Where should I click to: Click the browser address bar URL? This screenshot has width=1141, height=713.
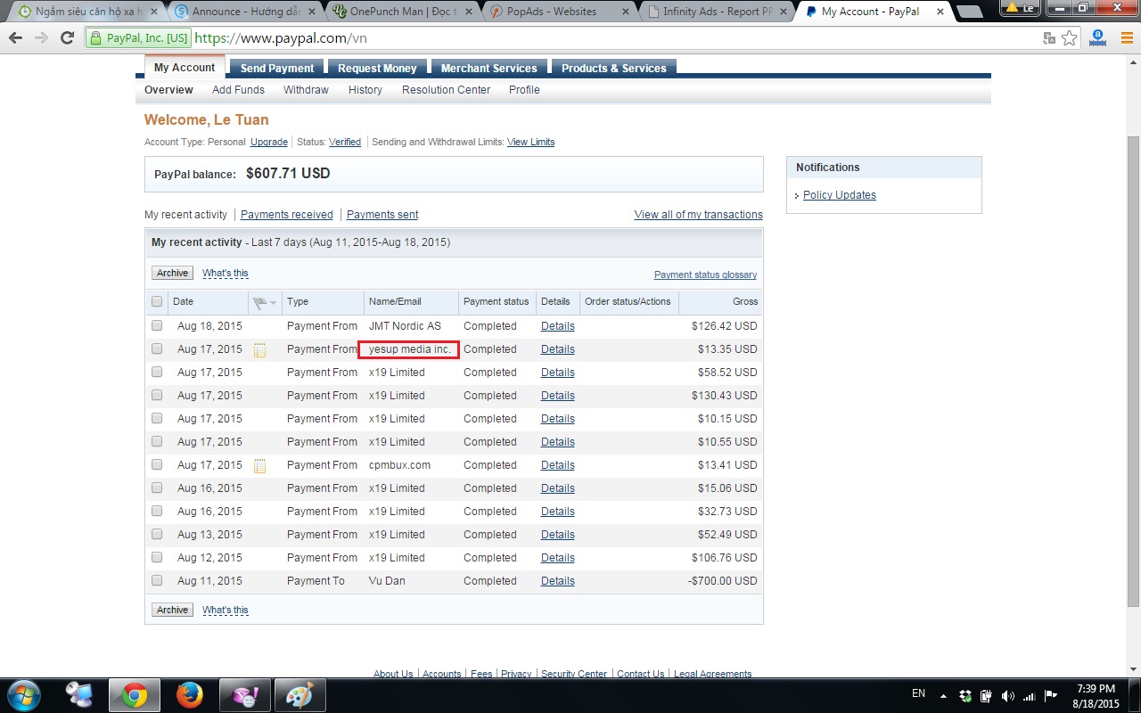pyautogui.click(x=281, y=38)
